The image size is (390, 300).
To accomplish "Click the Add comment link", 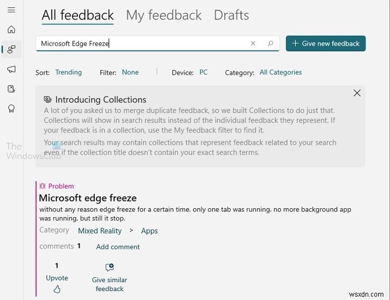I will (118, 247).
